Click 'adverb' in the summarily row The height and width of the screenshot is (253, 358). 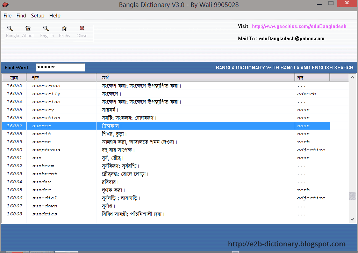pos(306,94)
